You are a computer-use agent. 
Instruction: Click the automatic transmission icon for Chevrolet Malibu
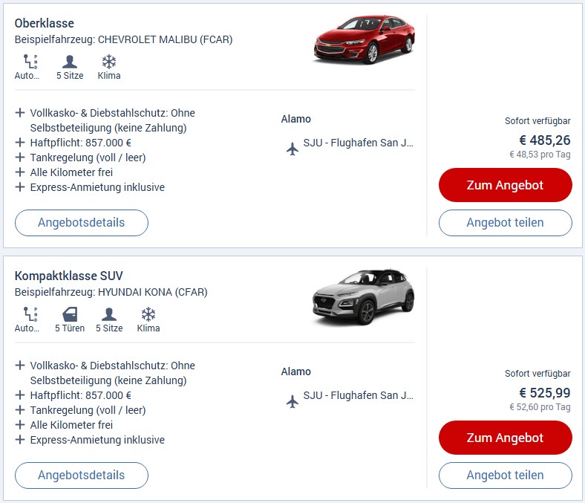(29, 62)
